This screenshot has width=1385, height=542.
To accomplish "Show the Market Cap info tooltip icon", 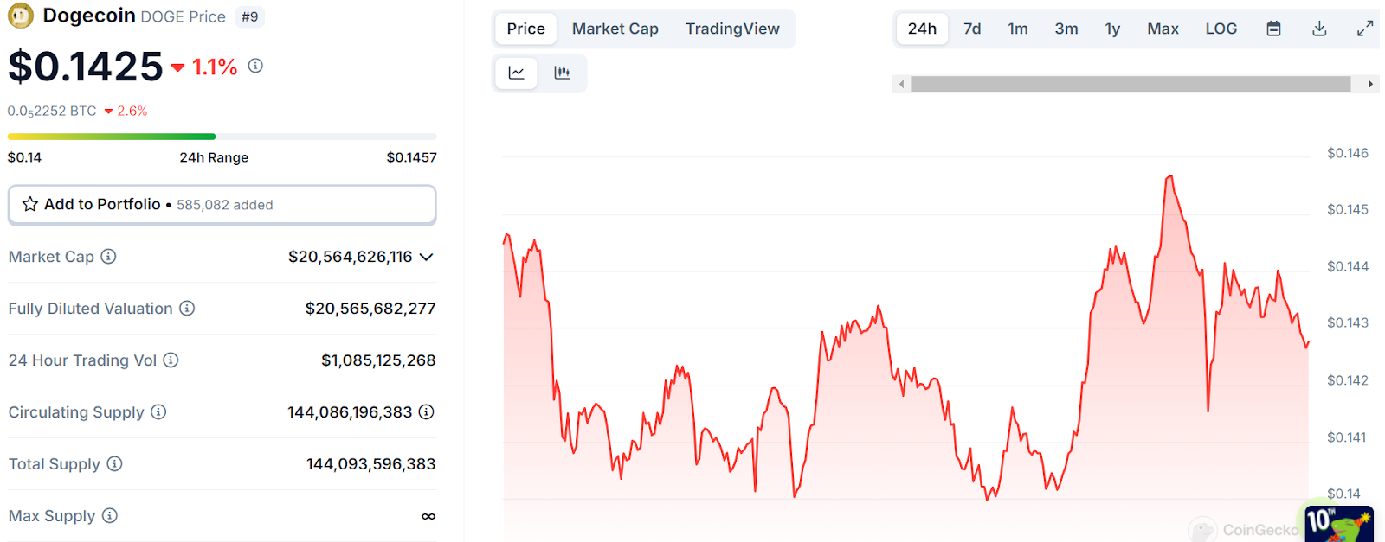I will [x=108, y=257].
